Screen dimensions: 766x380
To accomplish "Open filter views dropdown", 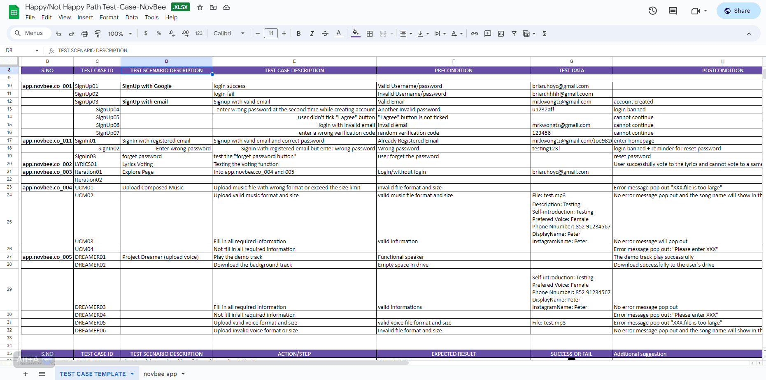I will pos(529,34).
